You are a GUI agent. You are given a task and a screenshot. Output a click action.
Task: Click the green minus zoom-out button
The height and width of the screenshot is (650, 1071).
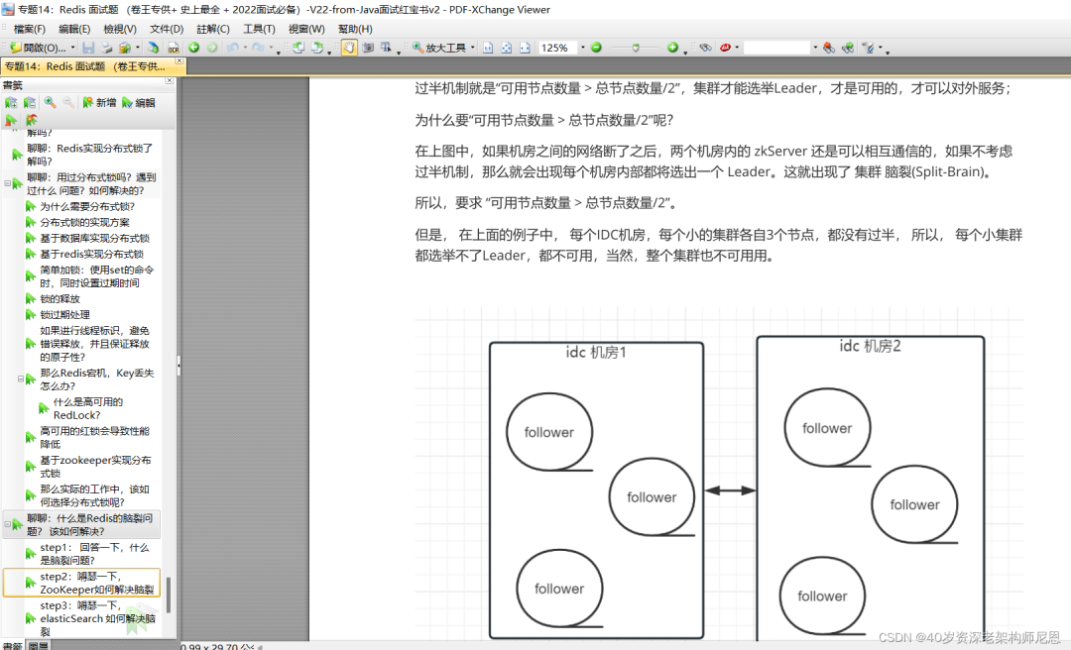596,48
